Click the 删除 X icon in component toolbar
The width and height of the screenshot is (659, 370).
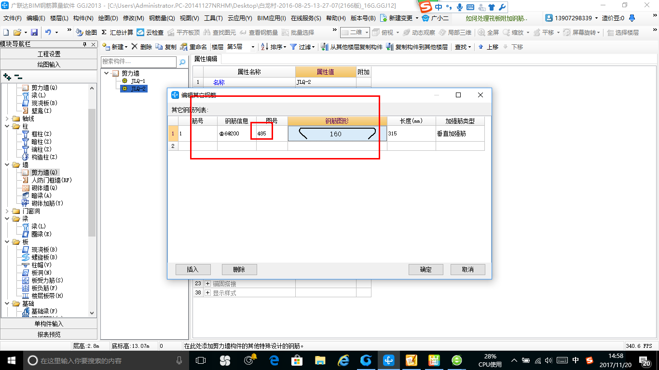pos(134,47)
